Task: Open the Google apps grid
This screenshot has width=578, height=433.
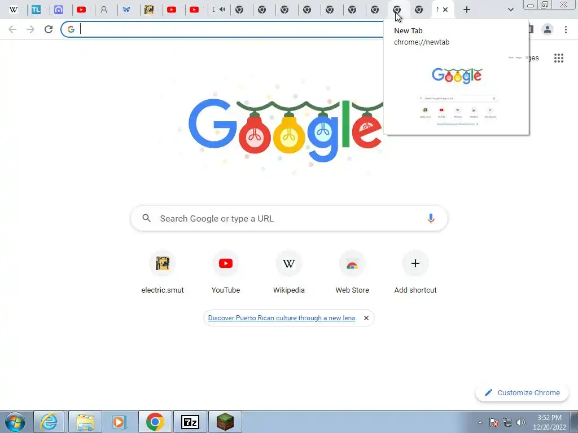Action: tap(559, 58)
